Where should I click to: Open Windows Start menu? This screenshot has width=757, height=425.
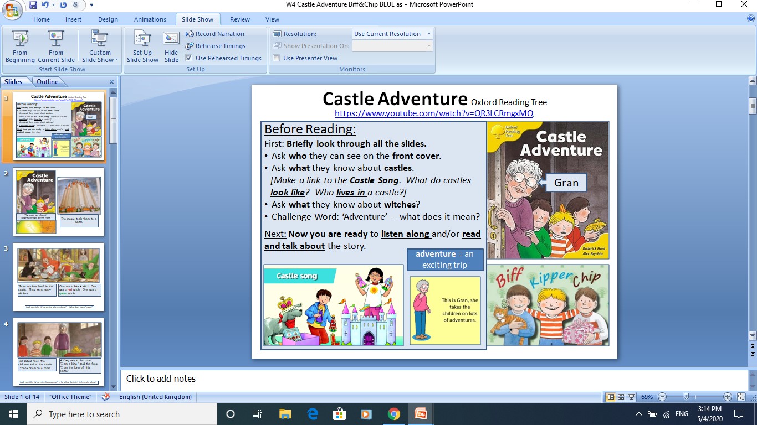click(13, 414)
